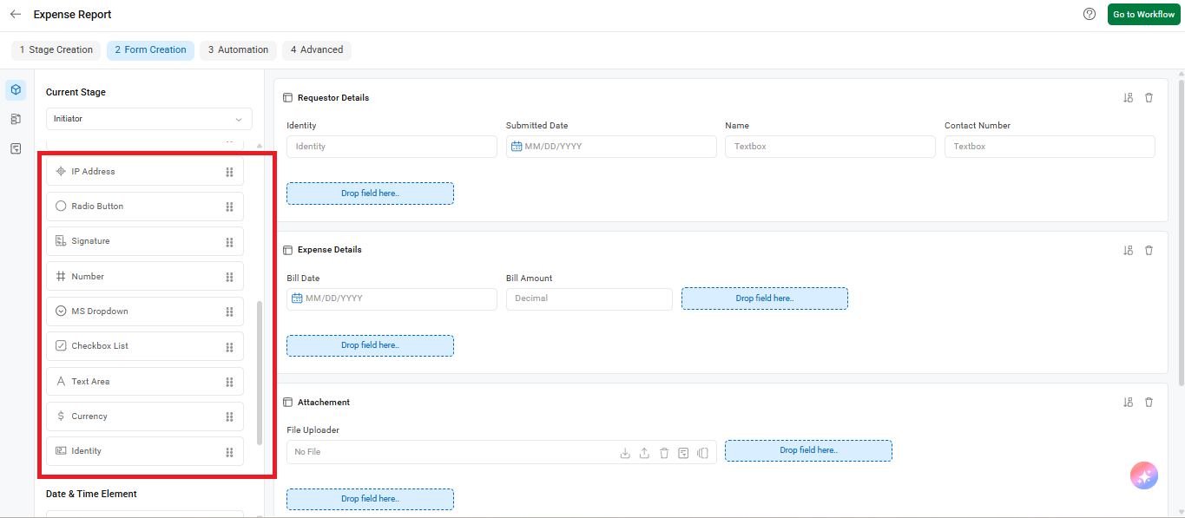Screen dimensions: 1185x518
Task: Click the back arrow beside Expense Report
Action: (x=16, y=14)
